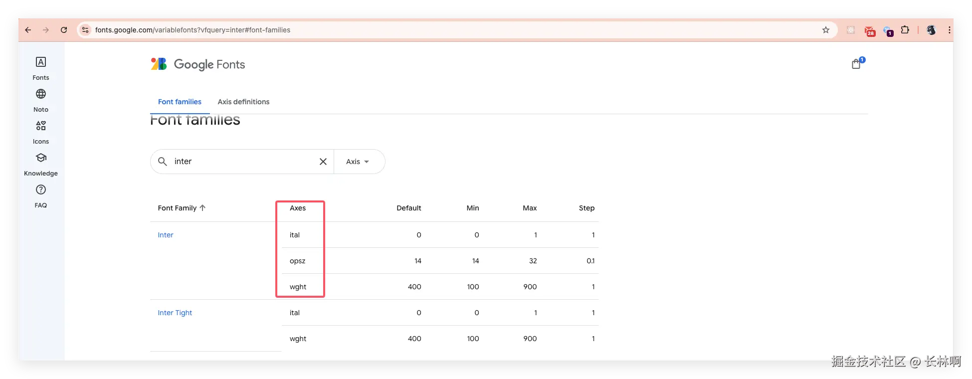Viewport: 972px width, 379px height.
Task: Switch to the Font families tab
Action: coord(180,102)
